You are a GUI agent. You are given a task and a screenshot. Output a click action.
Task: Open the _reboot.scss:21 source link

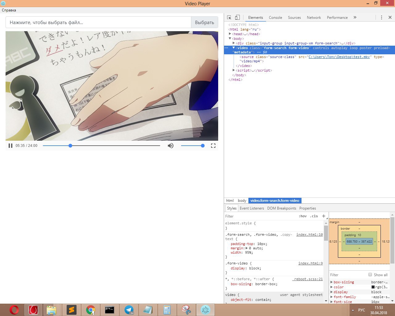pos(308,279)
